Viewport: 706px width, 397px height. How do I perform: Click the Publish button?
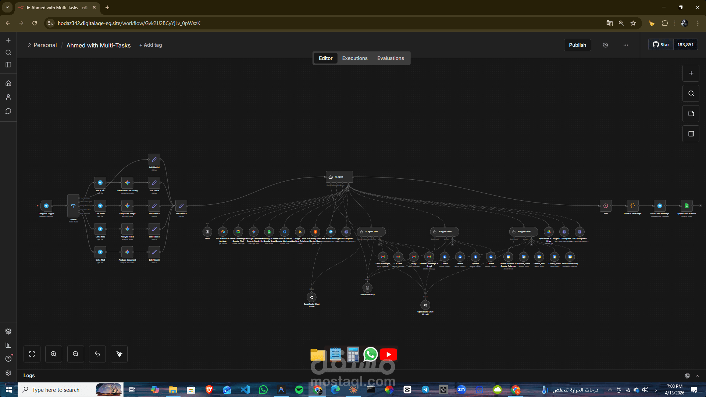(577, 45)
